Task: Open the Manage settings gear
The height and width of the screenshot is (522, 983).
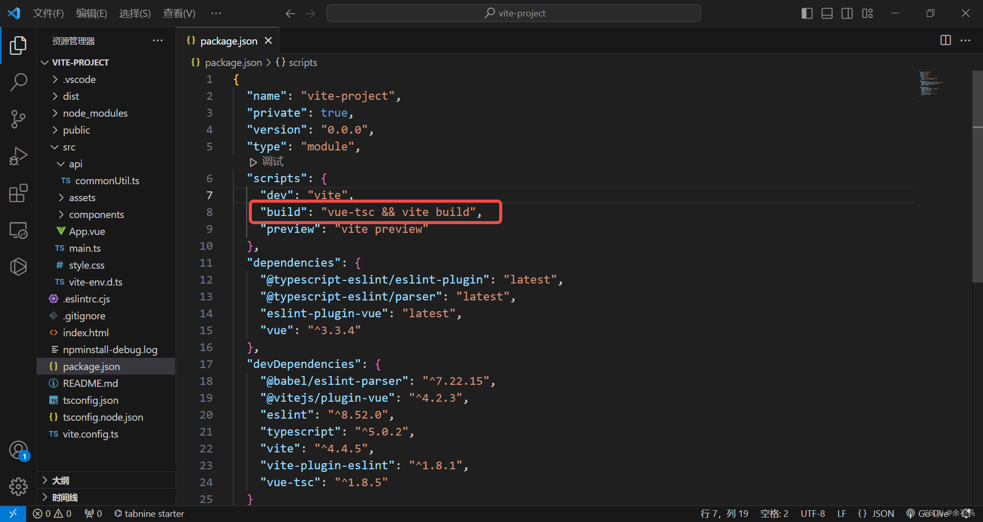Action: point(18,487)
